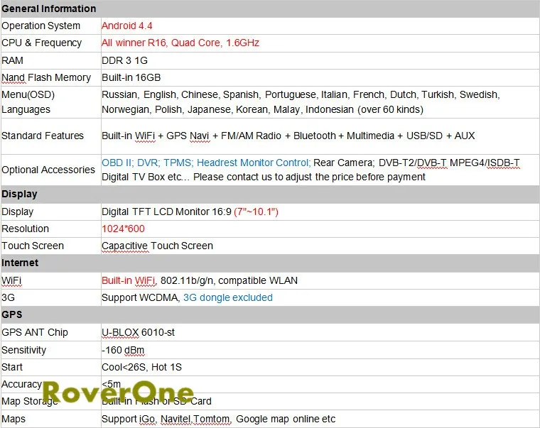
Task: Select the 'CPU & Frequency' label
Action: click(x=42, y=43)
